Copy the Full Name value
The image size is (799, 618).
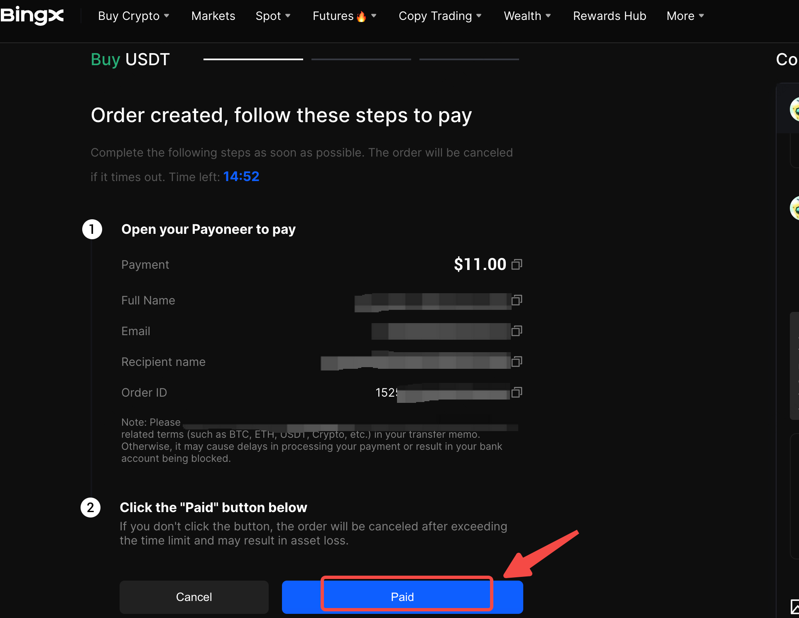point(517,300)
